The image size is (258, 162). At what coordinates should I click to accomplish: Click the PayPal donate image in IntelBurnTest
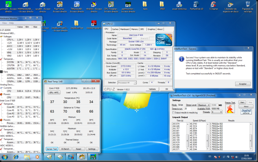pos(246,112)
